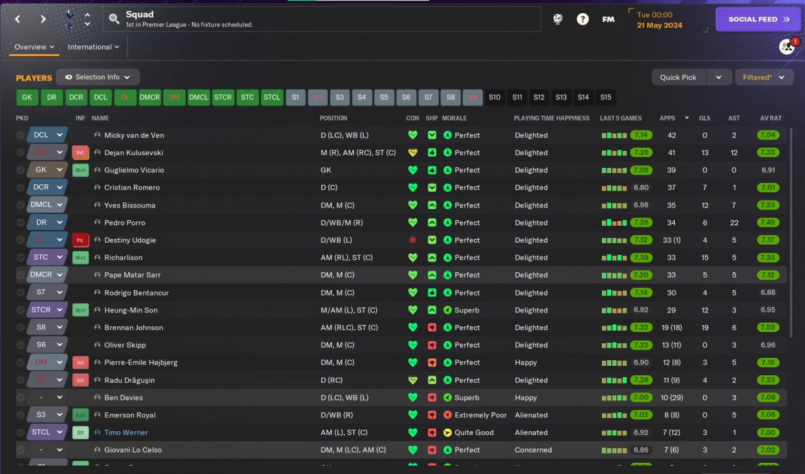This screenshot has width=805, height=474.
Task: Click Micky van de Ven's green condition heart
Action: (413, 135)
